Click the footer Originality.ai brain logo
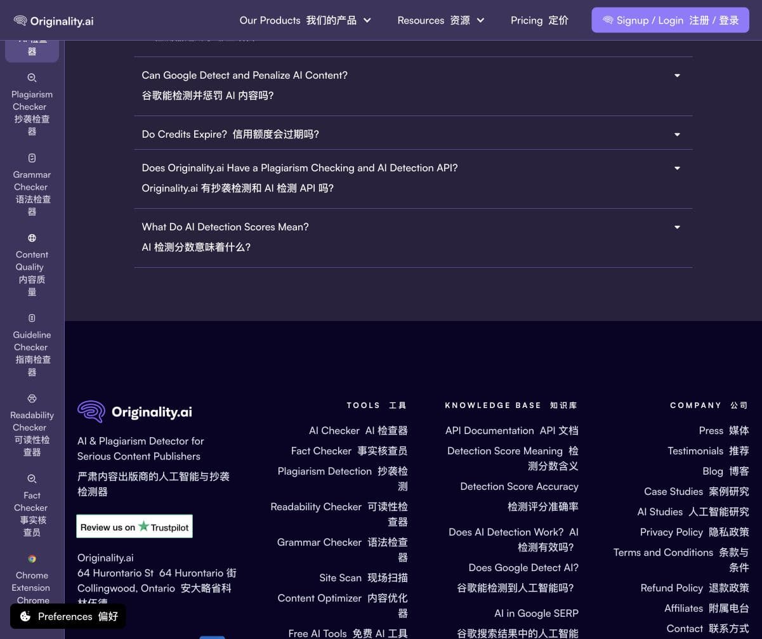 pos(91,411)
